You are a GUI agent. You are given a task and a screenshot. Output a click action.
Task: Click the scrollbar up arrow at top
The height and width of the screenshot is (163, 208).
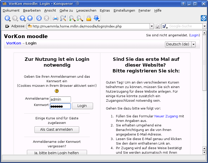(204, 33)
